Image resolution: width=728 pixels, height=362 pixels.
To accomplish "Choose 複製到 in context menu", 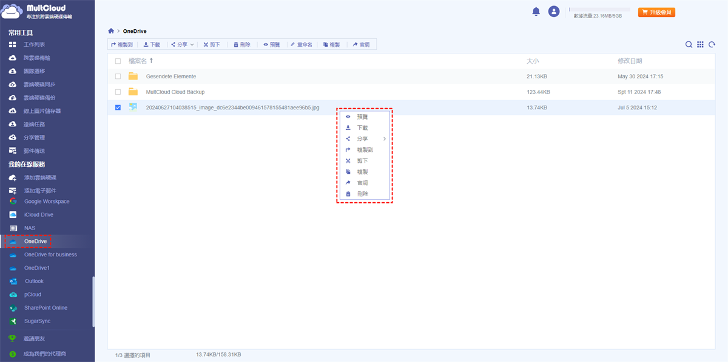I will [x=364, y=149].
